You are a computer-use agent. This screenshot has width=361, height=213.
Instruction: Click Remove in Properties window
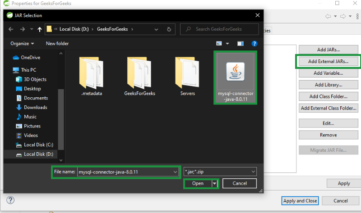[329, 135]
